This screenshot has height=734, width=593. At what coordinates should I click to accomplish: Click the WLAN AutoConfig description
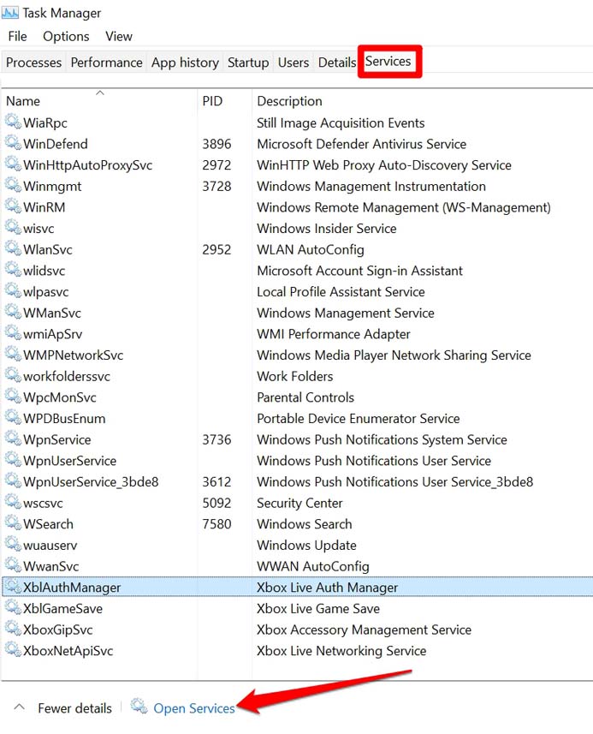click(x=310, y=249)
